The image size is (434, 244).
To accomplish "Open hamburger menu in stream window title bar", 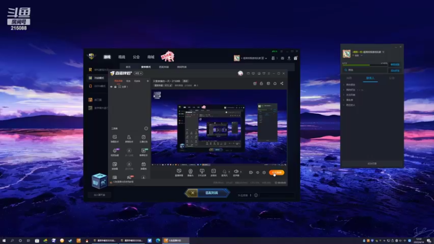I will pos(269,74).
